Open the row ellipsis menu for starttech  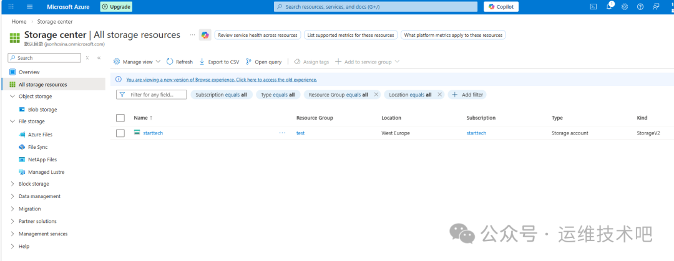pyautogui.click(x=282, y=133)
